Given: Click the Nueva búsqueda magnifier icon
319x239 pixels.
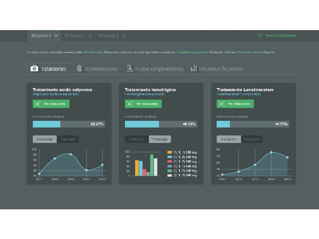Looking at the screenshot, I should (260, 35).
